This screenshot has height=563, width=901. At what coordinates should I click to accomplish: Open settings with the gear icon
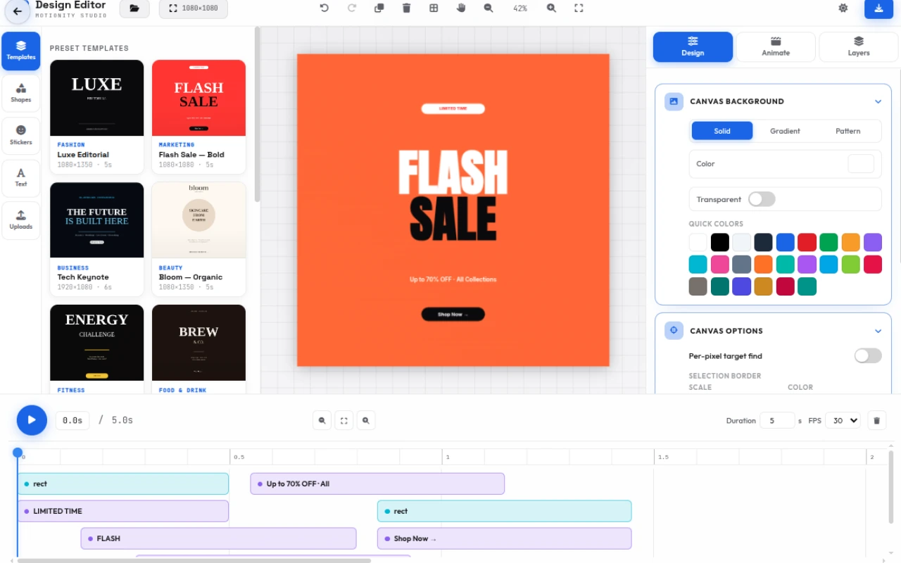(x=843, y=8)
